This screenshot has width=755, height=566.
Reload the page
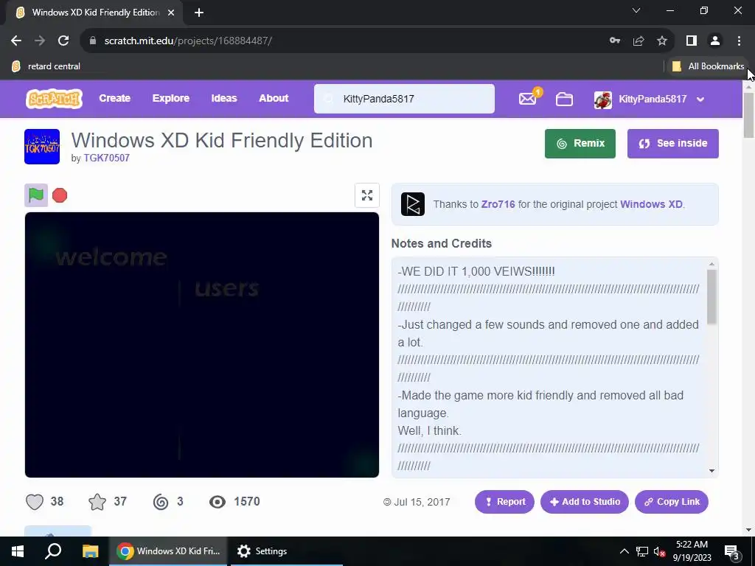[63, 41]
